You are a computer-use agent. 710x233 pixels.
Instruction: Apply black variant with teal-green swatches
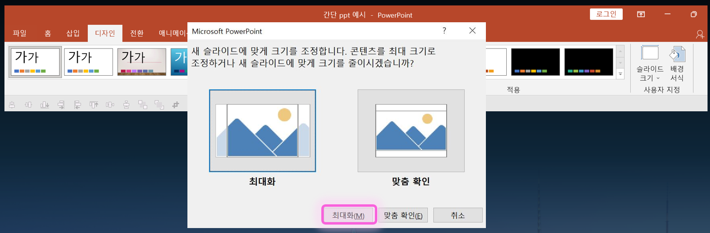tap(589, 62)
